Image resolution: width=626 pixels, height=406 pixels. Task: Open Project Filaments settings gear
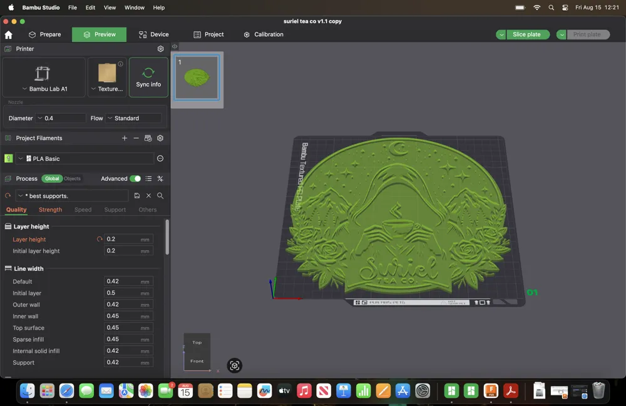pyautogui.click(x=160, y=138)
